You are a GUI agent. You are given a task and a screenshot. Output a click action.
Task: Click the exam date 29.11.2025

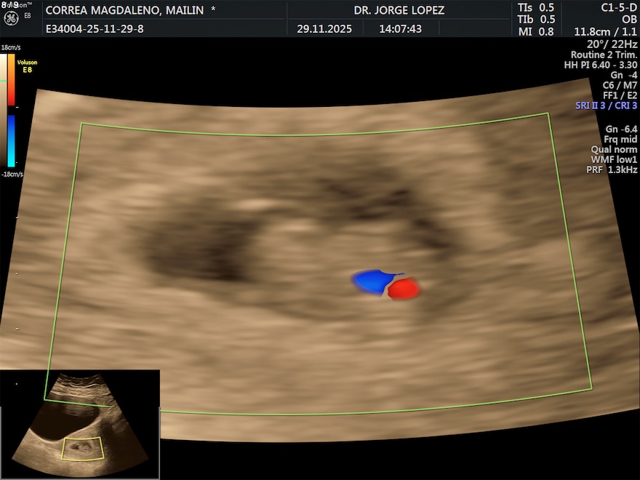tap(324, 29)
